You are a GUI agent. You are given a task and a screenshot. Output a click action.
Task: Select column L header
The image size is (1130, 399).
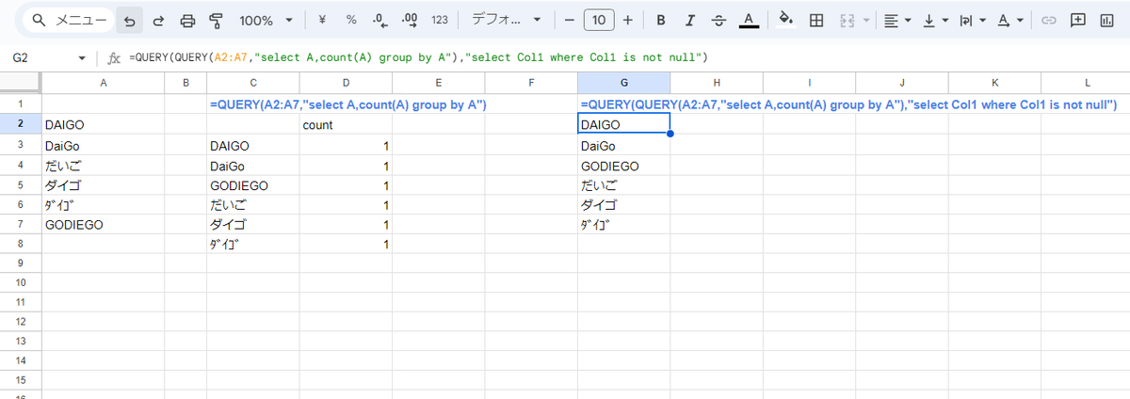pos(1086,84)
